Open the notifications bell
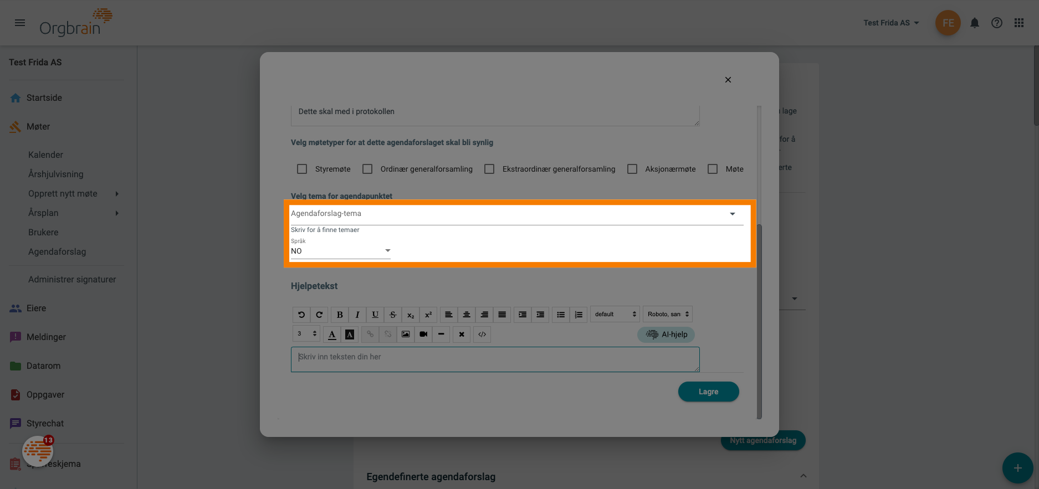This screenshot has height=489, width=1039. tap(975, 23)
